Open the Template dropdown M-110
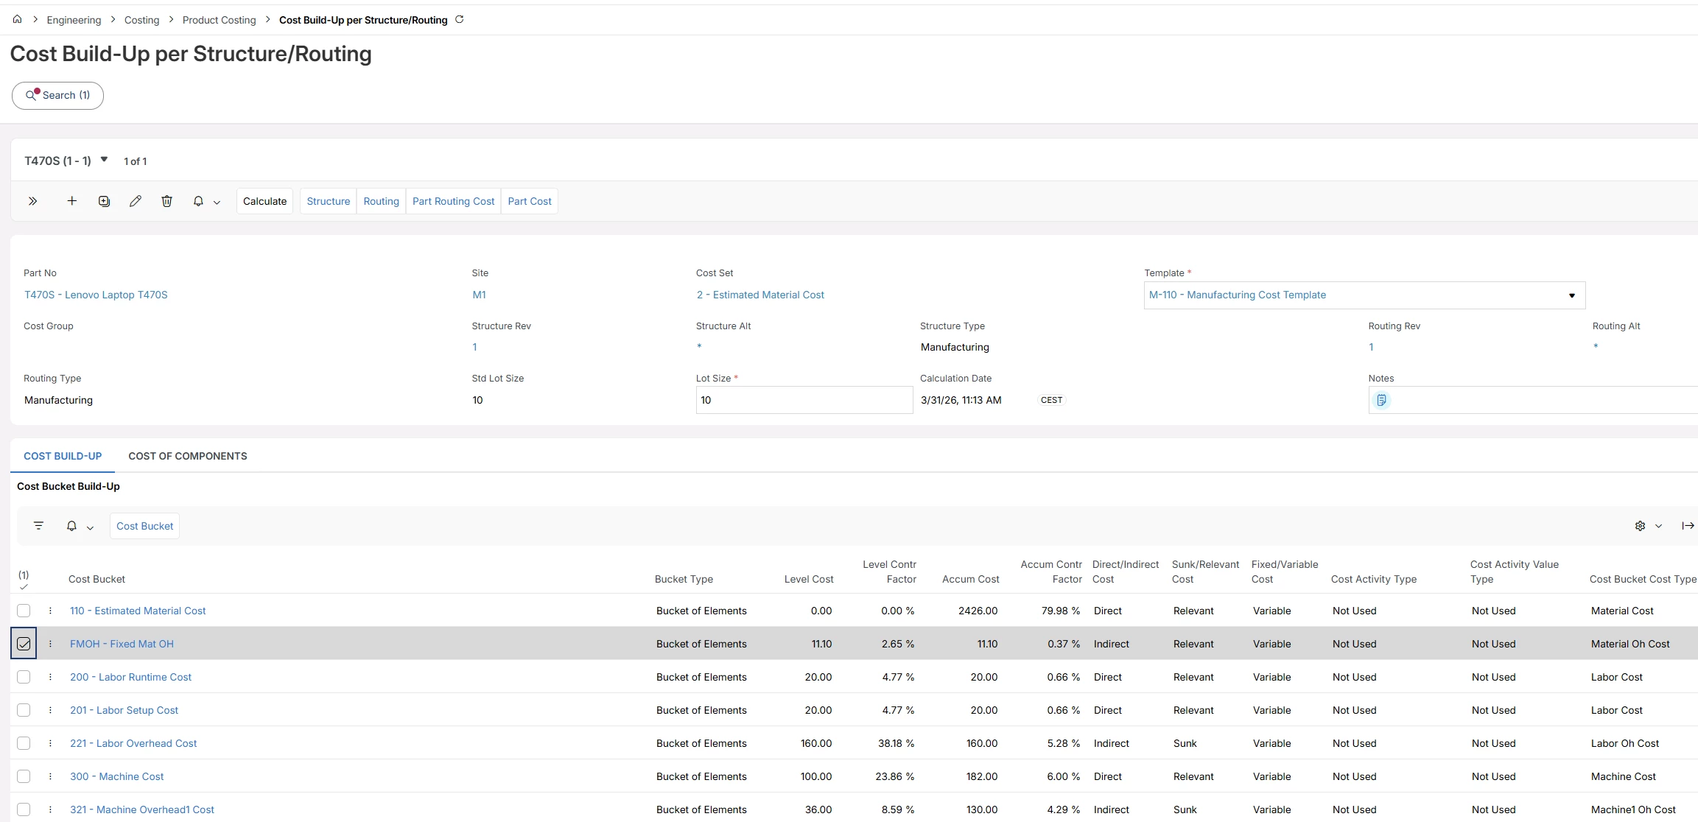The image size is (1698, 822). (x=1571, y=295)
